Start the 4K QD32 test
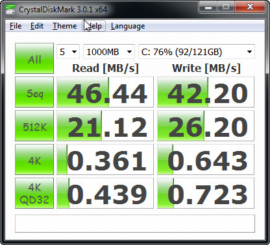 34,193
